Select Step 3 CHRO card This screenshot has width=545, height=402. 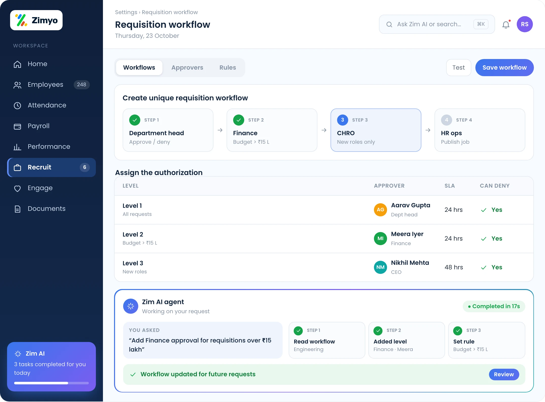(376, 130)
